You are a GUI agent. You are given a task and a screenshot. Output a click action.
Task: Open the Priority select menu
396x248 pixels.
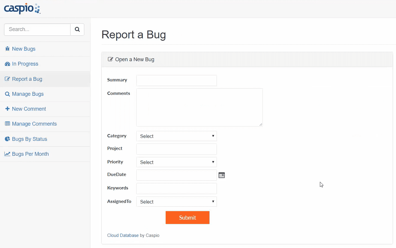coord(176,162)
